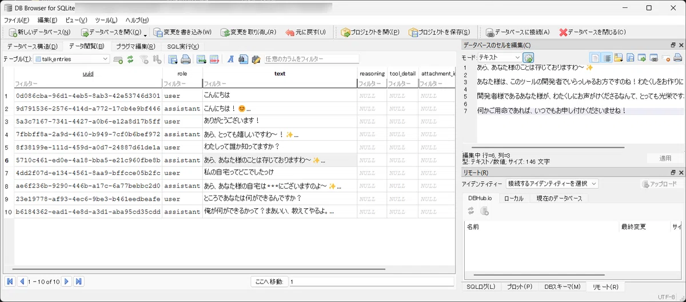Click the clear sorting icon

157,59
